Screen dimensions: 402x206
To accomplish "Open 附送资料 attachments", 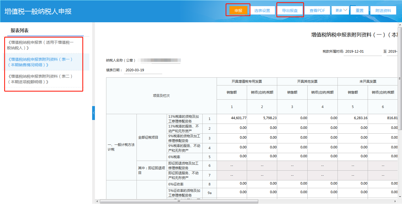I will click(x=383, y=11).
